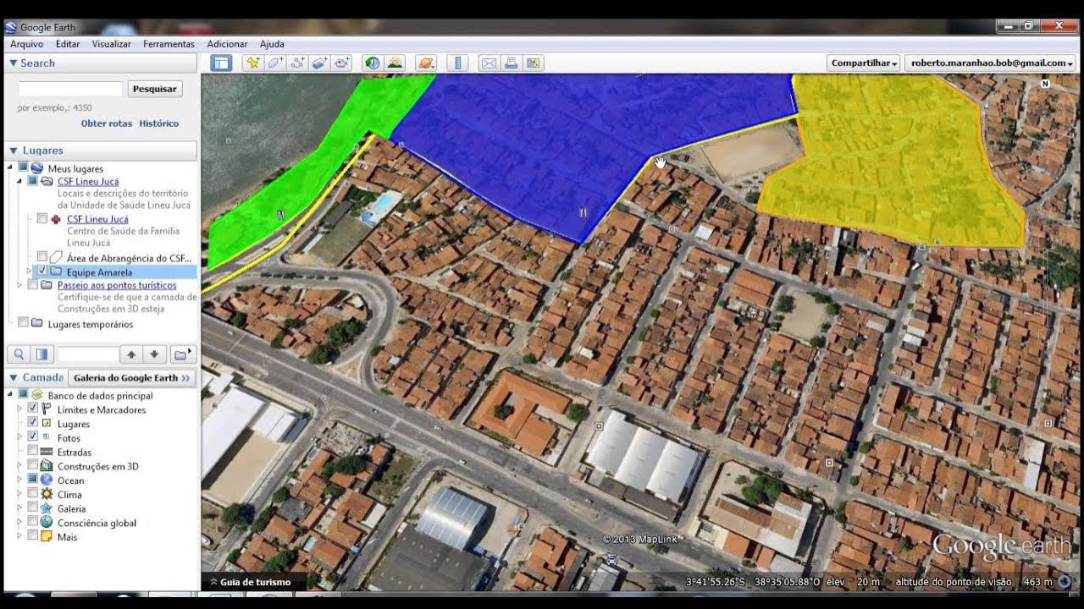Collapse the Lugares panel header triangle
Screen dimensions: 1084x609
[x=13, y=151]
